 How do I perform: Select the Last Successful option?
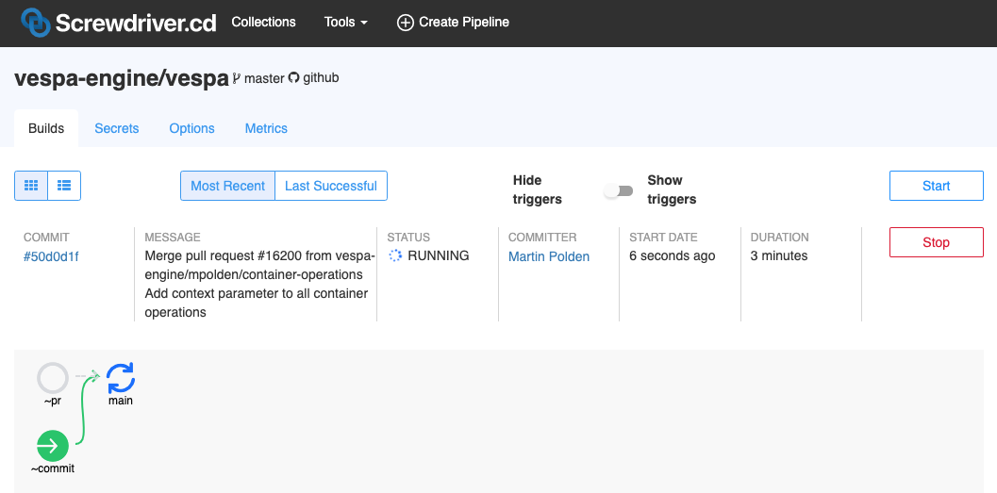(x=331, y=186)
